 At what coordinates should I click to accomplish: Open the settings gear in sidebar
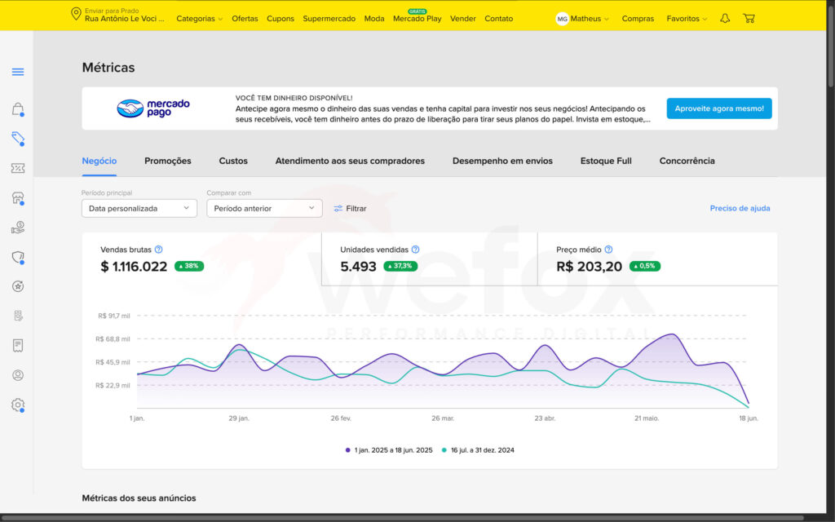[x=18, y=405]
